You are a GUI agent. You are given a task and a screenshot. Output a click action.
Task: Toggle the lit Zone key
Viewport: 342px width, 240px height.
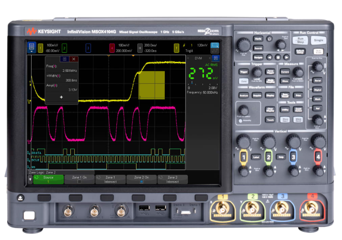tap(244, 81)
